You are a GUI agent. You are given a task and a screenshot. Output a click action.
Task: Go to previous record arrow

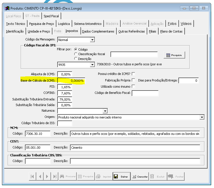[x=40, y=176]
